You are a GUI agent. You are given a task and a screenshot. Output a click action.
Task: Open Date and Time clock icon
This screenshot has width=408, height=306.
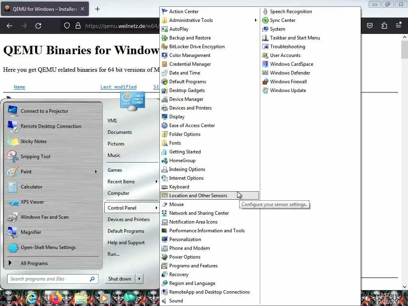pos(165,73)
